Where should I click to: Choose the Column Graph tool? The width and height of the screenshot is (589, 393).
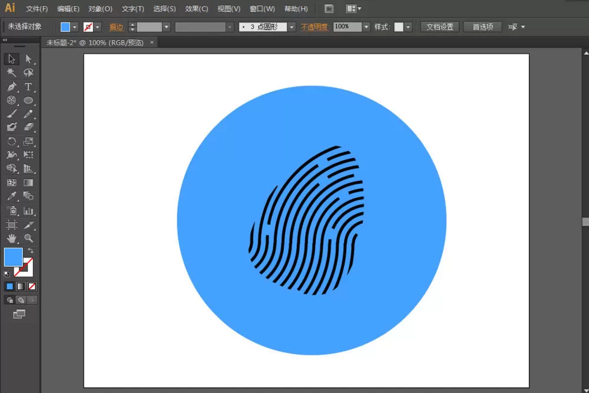[x=28, y=211]
